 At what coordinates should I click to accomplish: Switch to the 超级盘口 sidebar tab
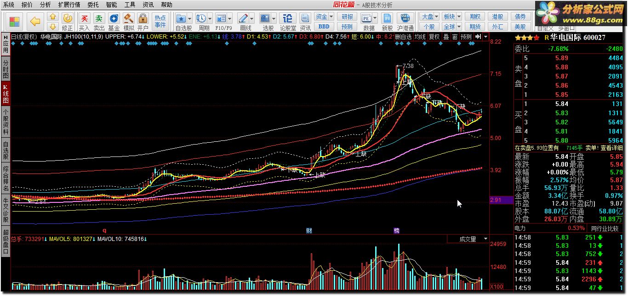tap(6, 241)
